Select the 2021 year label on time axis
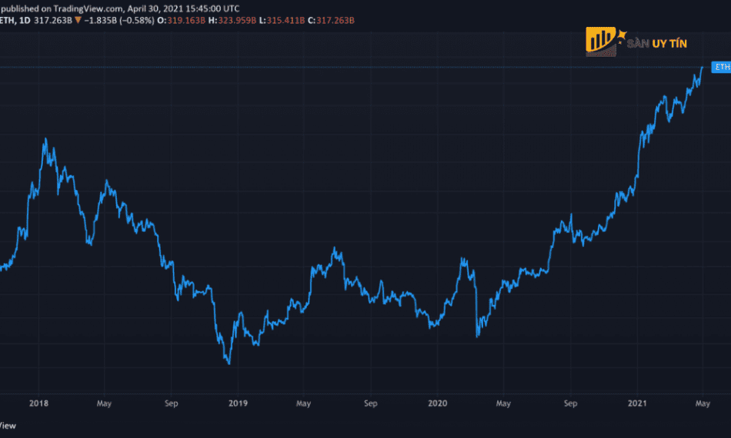This screenshot has height=438, width=731. (x=637, y=403)
